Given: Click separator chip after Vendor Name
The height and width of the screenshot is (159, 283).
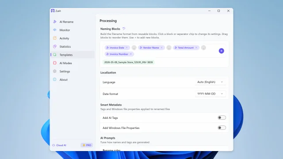Looking at the screenshot, I should 169,48.
